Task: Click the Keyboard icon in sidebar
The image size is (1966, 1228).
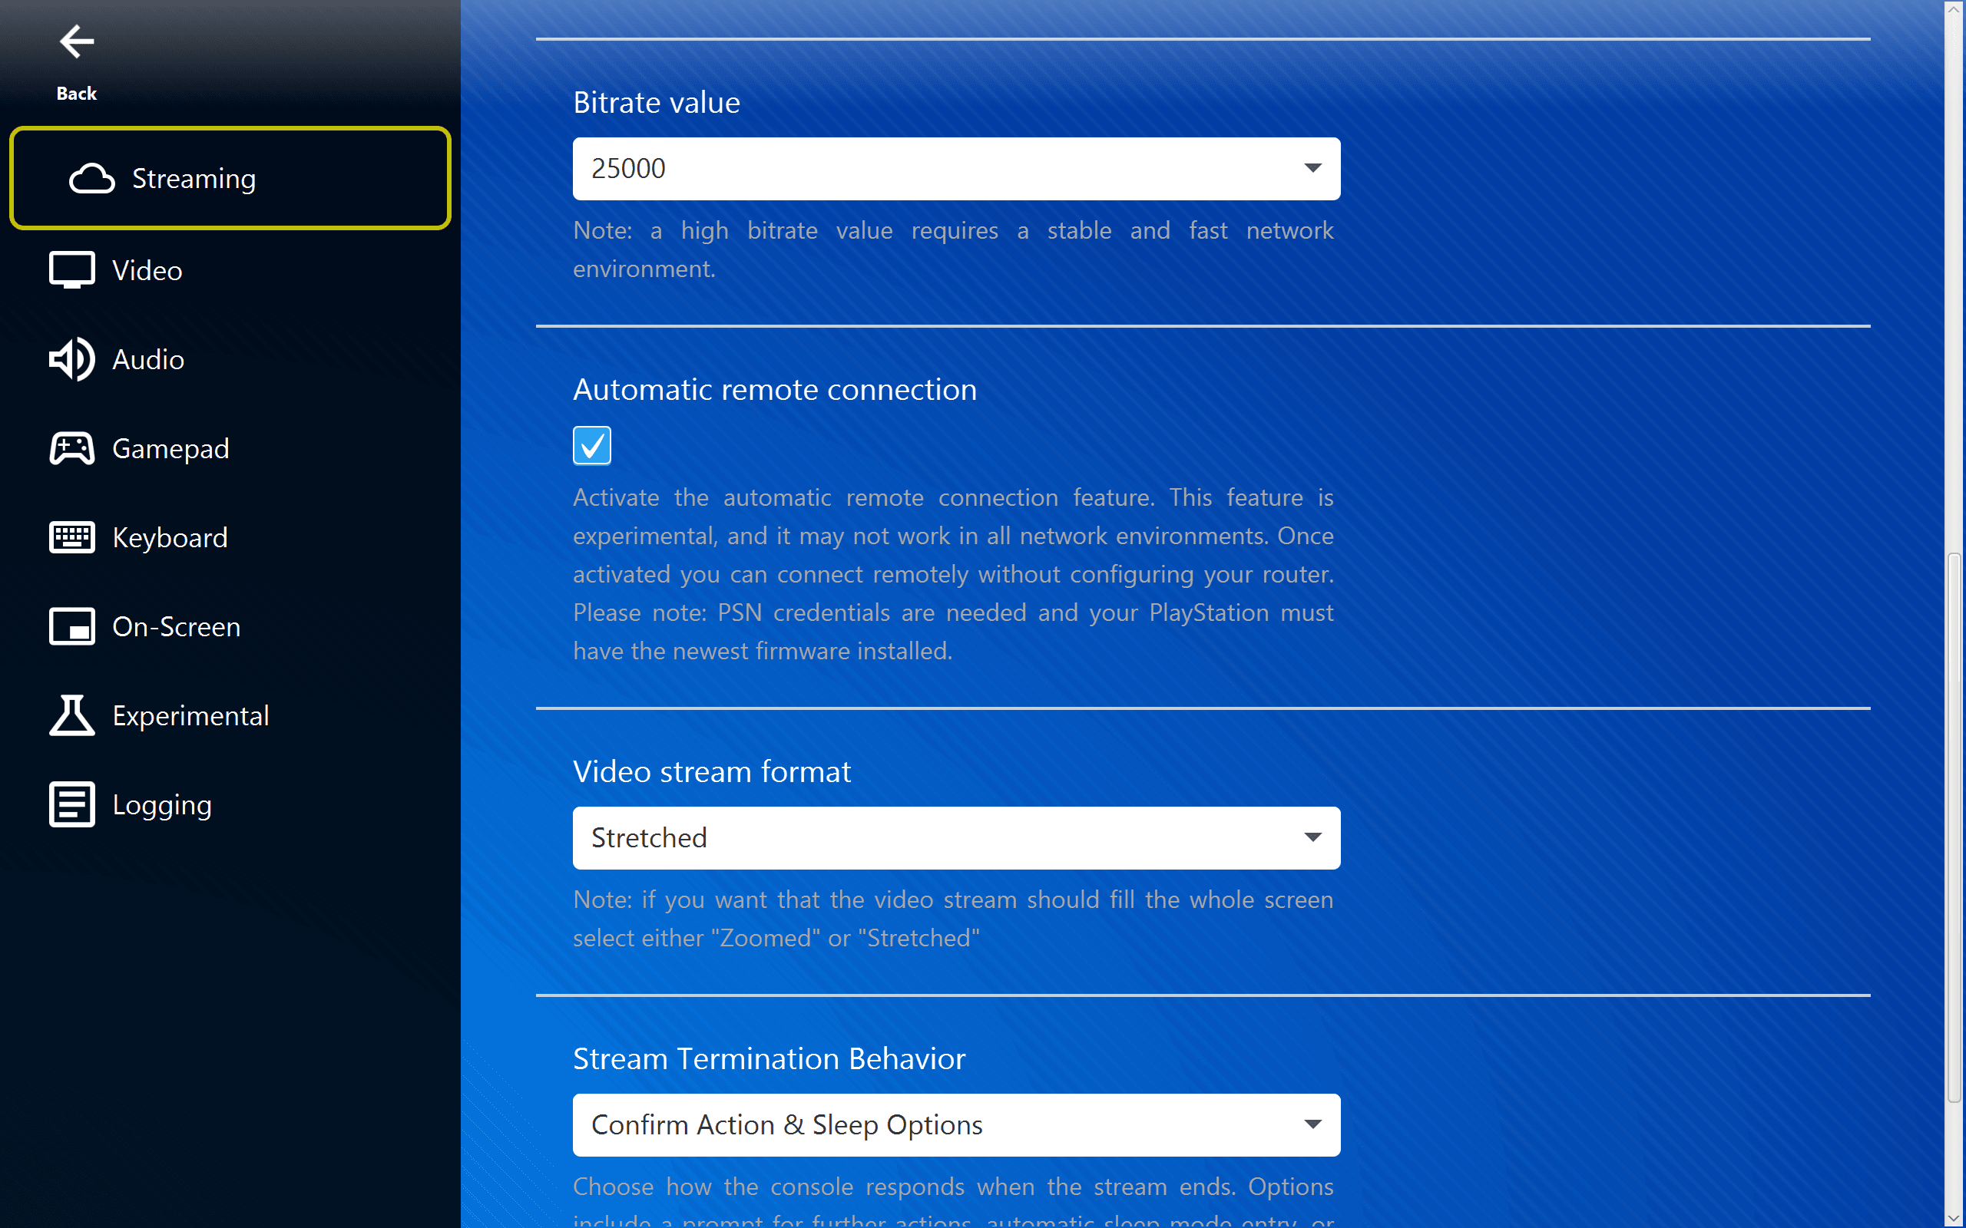Action: 71,538
